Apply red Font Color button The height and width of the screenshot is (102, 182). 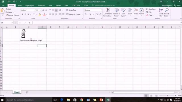click(44, 14)
